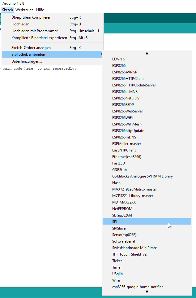Include the FastLED library
Screen dimensions: 196x298
(x=147, y=163)
